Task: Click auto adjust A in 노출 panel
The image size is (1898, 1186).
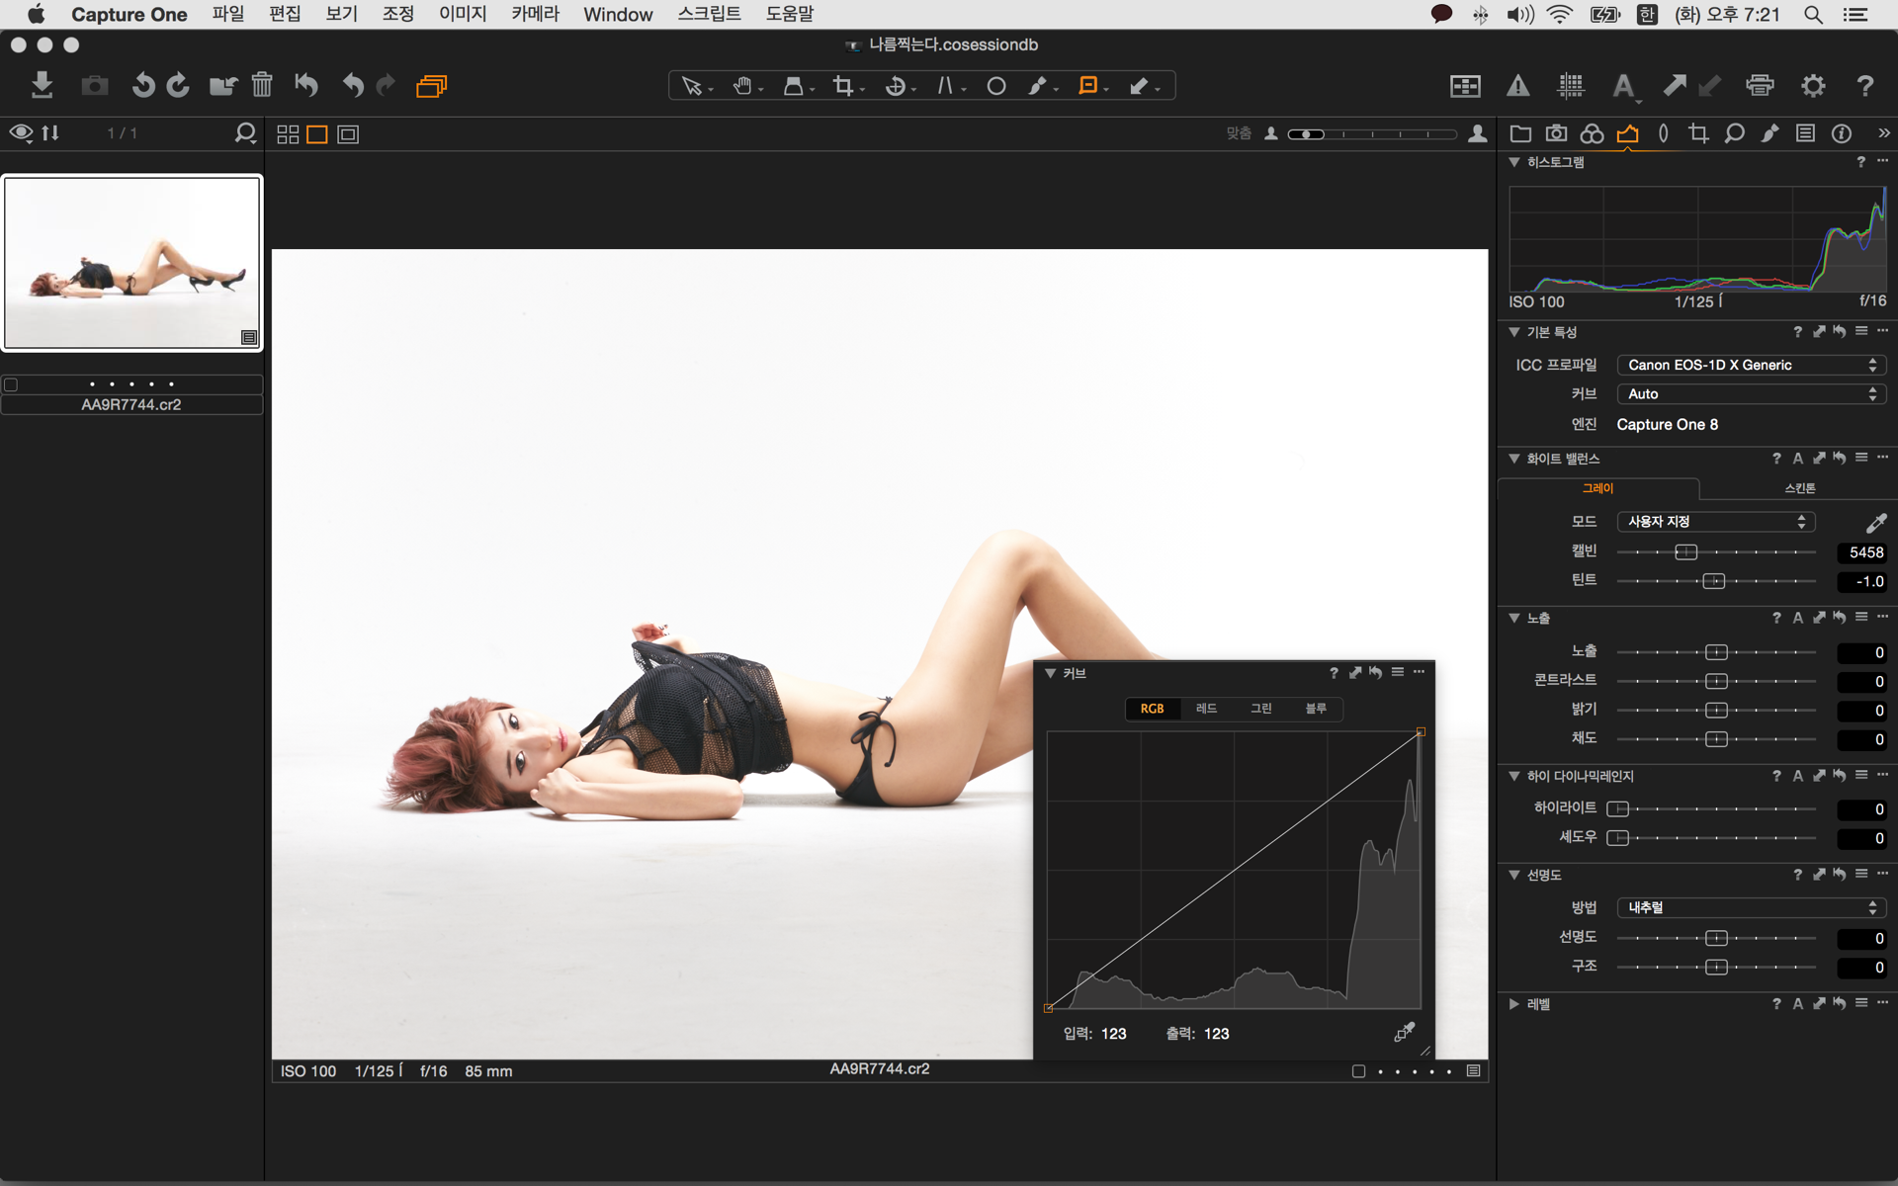Action: point(1797,618)
